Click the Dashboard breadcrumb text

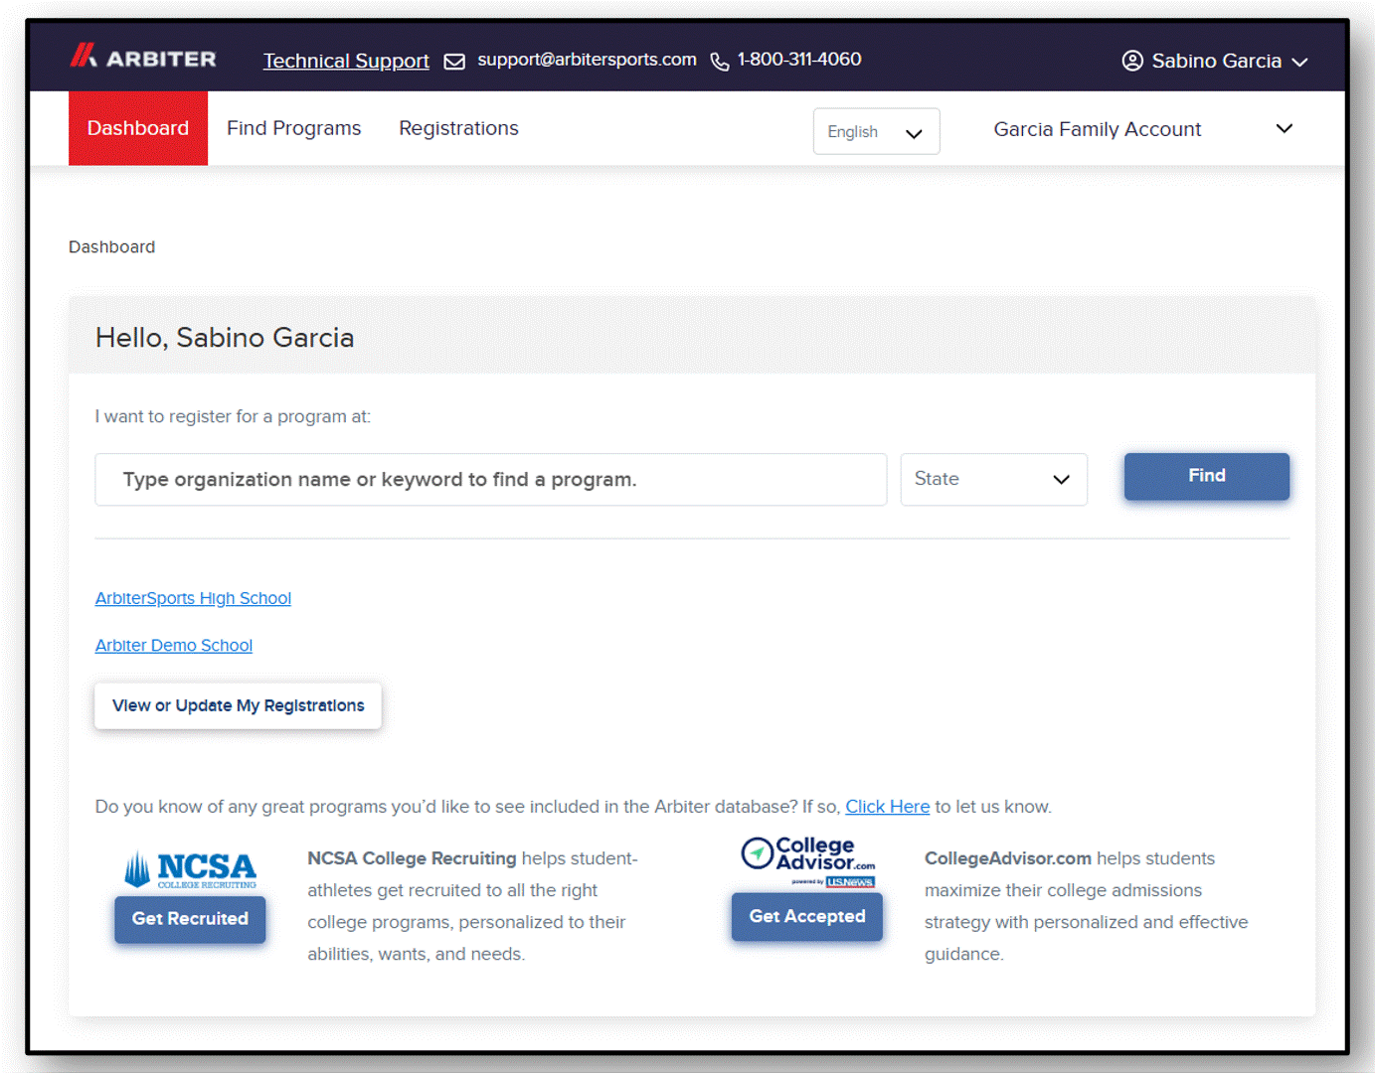[x=111, y=246]
